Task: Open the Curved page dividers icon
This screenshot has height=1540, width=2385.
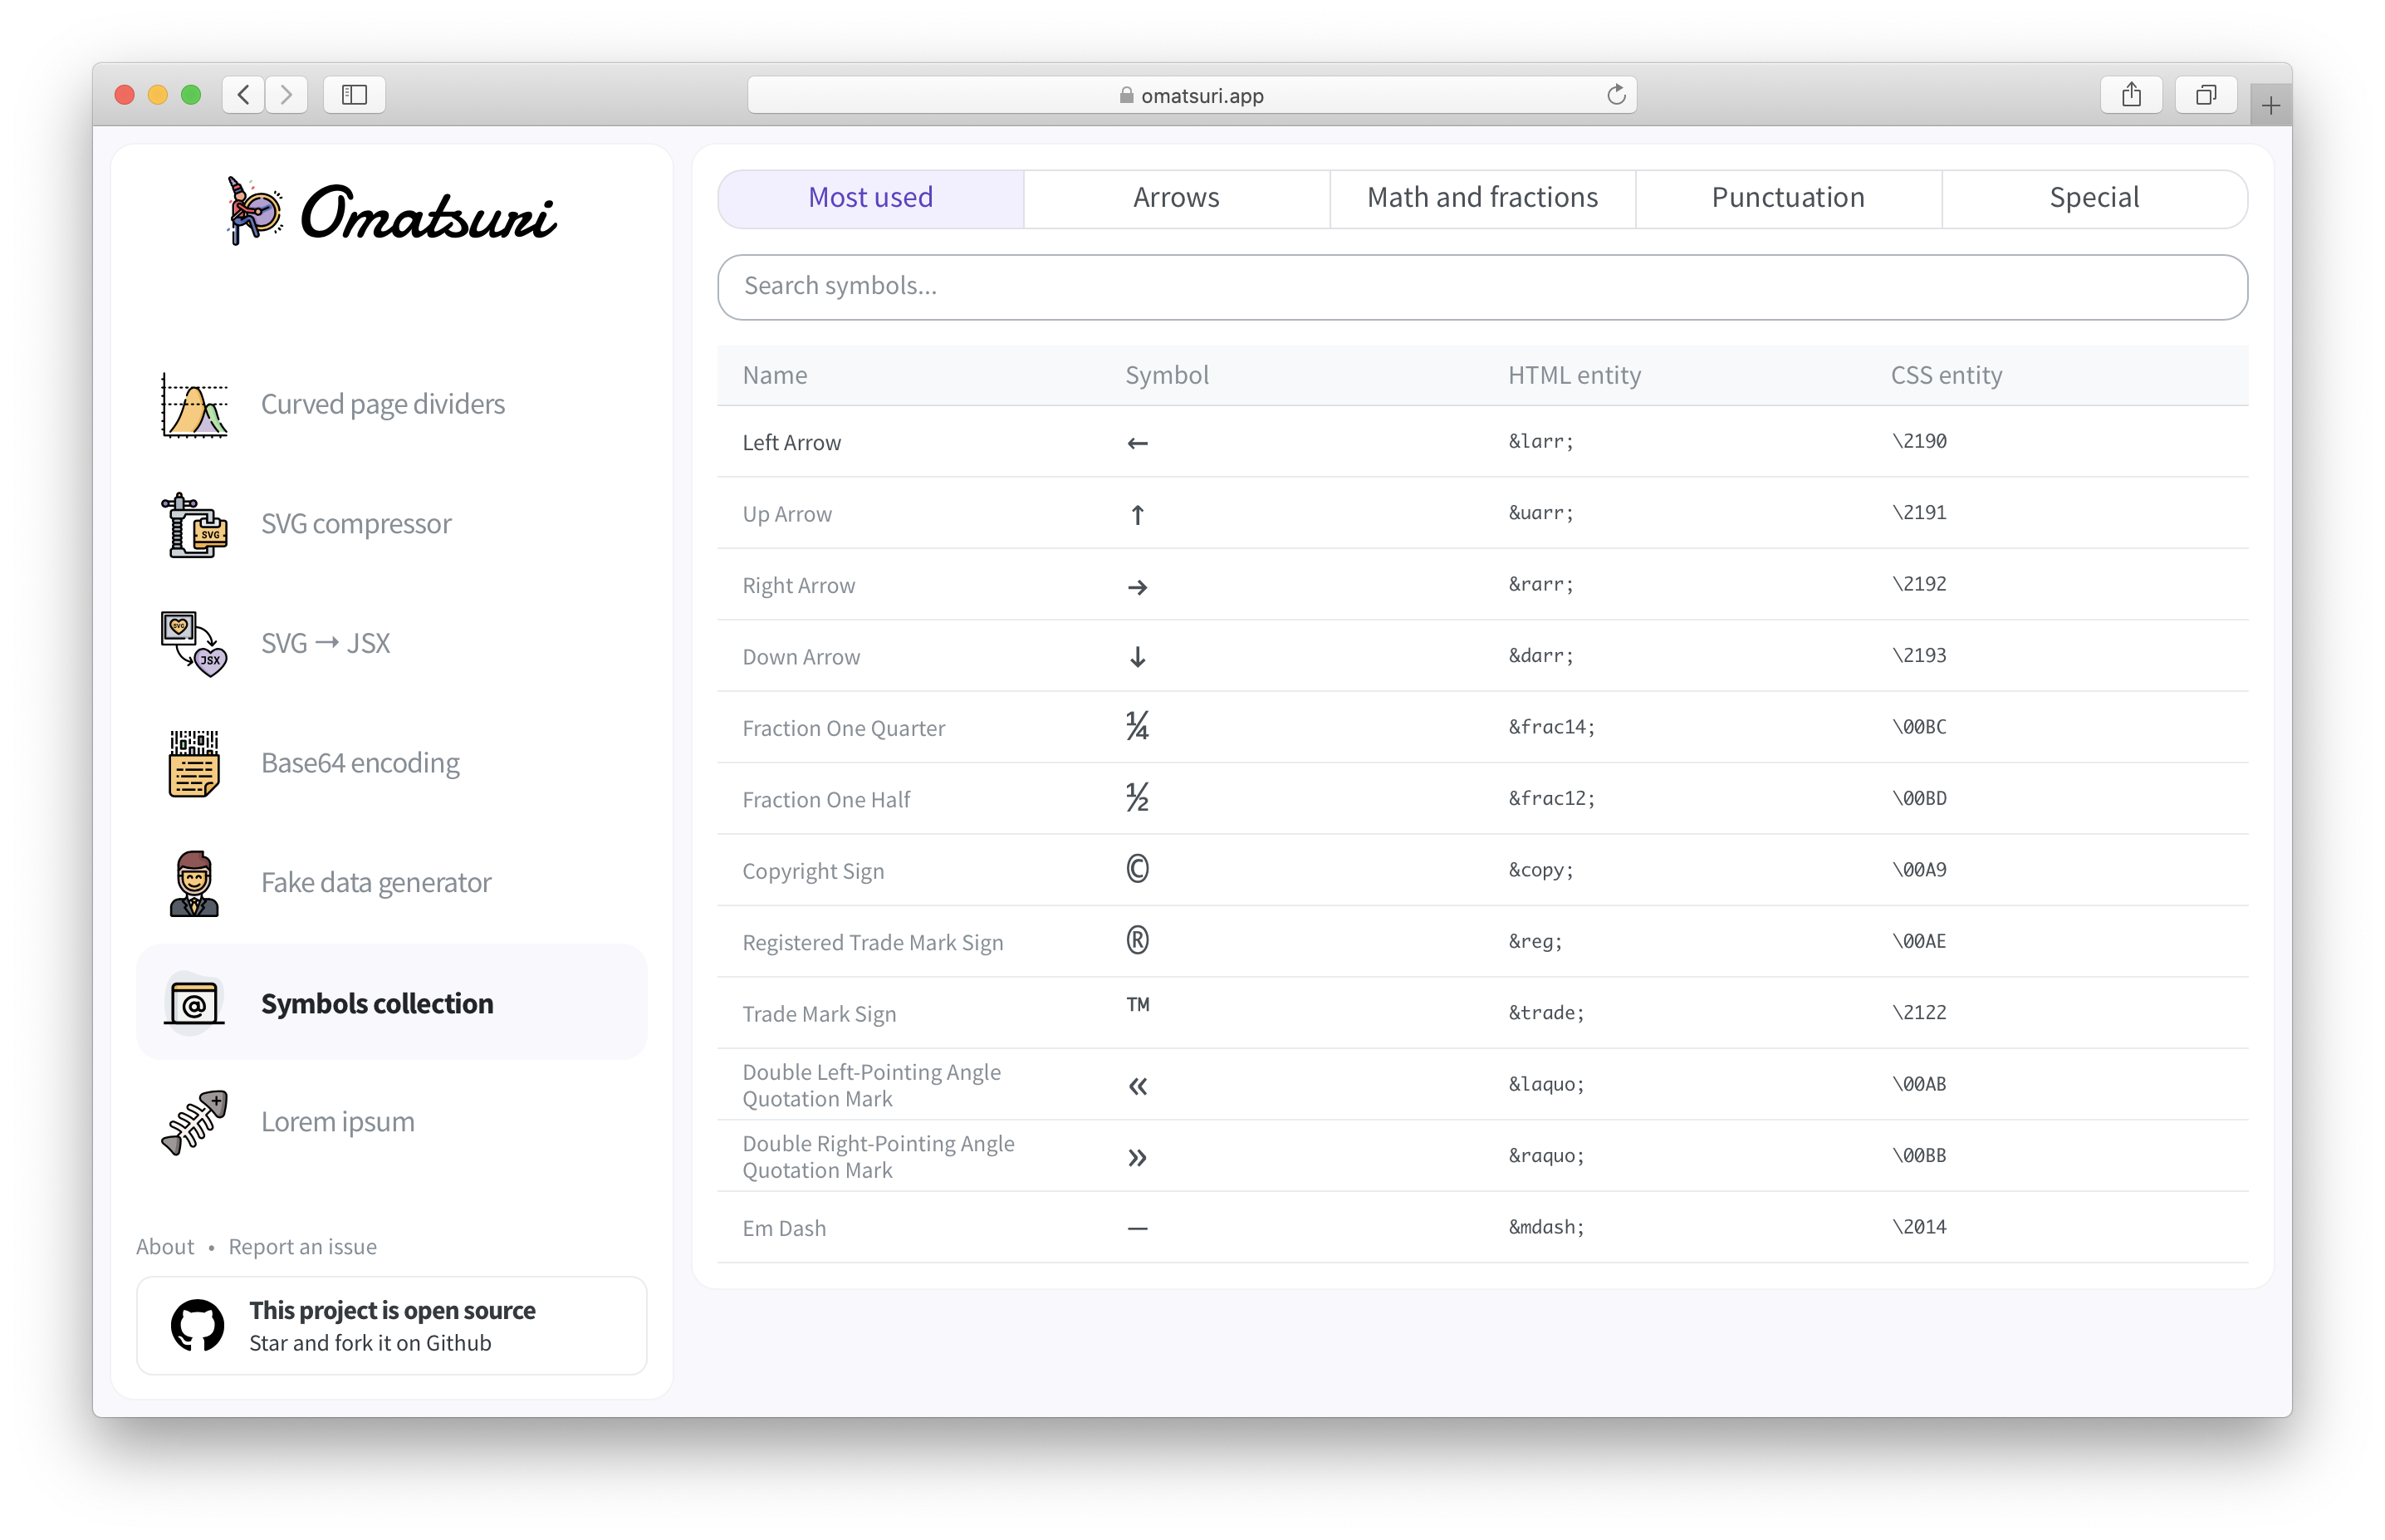Action: click(x=194, y=405)
